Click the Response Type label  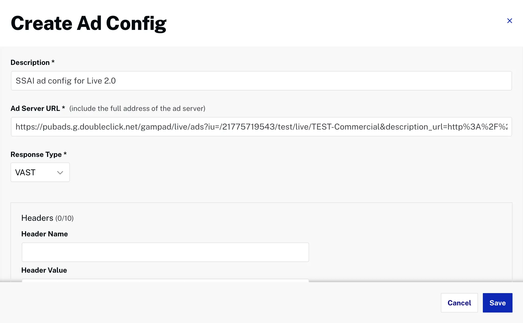click(37, 154)
